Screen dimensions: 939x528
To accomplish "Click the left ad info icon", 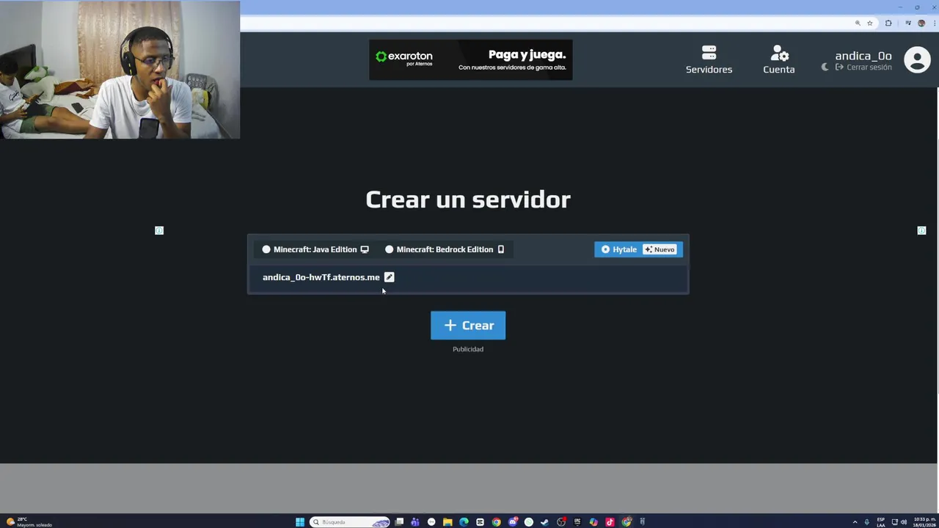I will coord(159,230).
